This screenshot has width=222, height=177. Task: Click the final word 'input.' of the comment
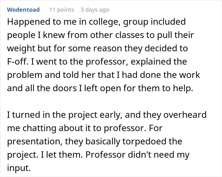pos(19,168)
